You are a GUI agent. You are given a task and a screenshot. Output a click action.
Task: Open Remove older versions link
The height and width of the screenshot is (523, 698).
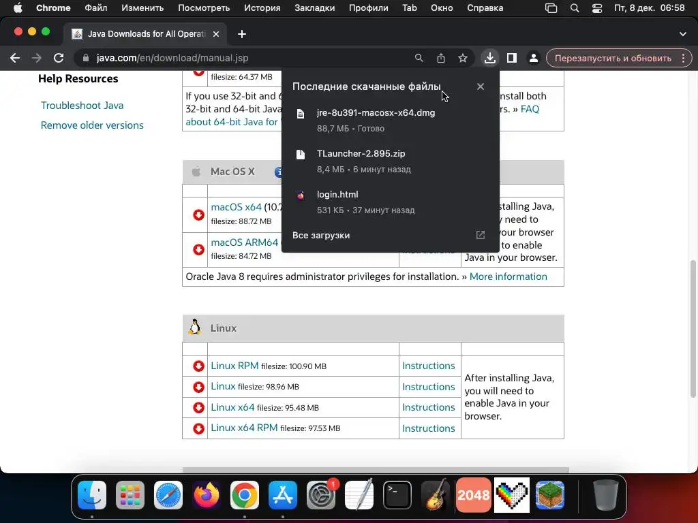coord(92,125)
